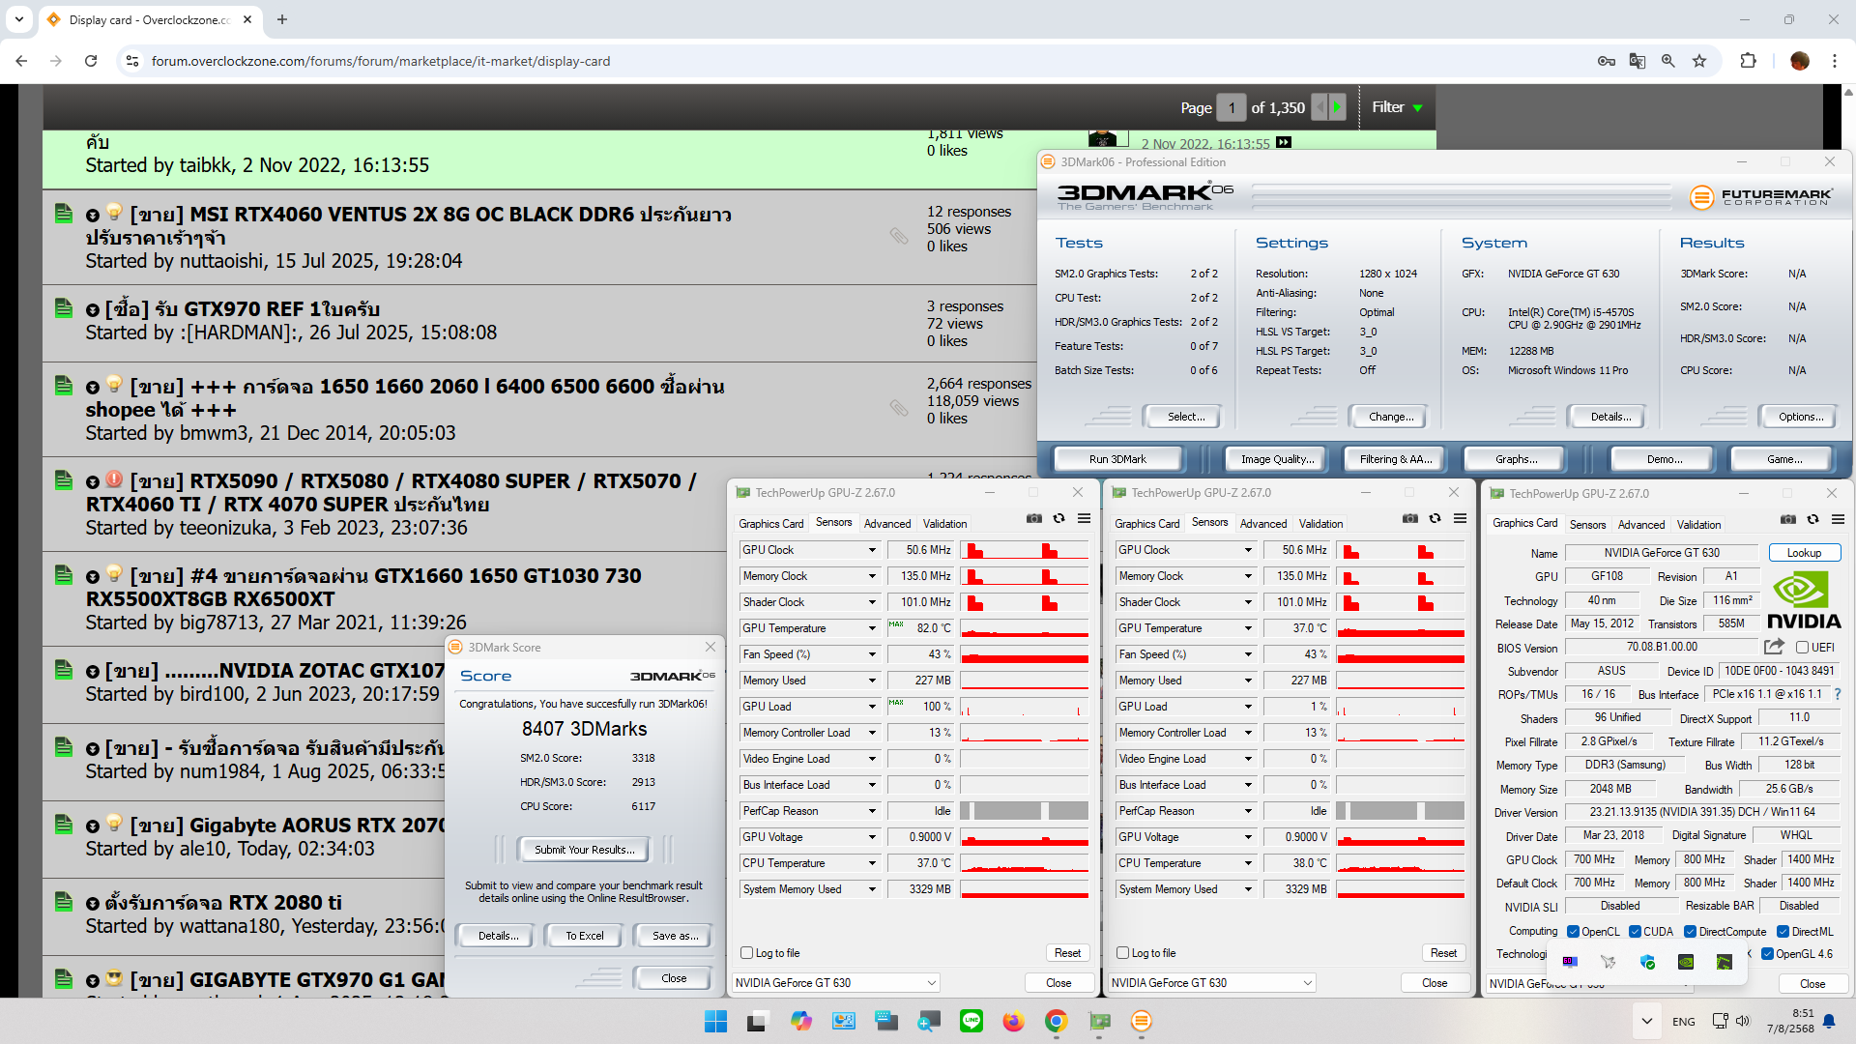The width and height of the screenshot is (1856, 1044).
Task: Expand the GPU Temperature sensor dropdown in leftmost window
Action: [x=871, y=628]
